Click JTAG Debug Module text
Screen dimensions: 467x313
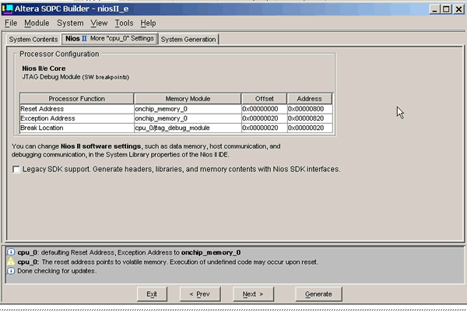tap(75, 77)
